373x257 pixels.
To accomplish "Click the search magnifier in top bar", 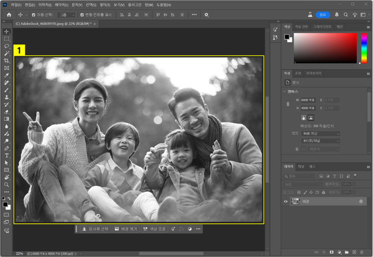I will (347, 15).
